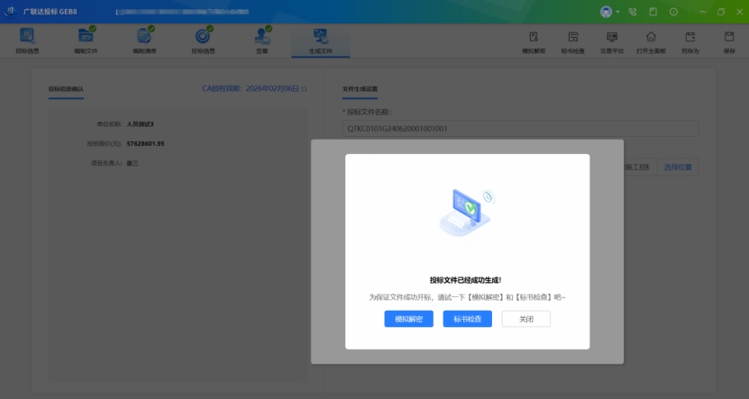The image size is (749, 399).
Task: Go to the 编制文件 step
Action: (87, 40)
